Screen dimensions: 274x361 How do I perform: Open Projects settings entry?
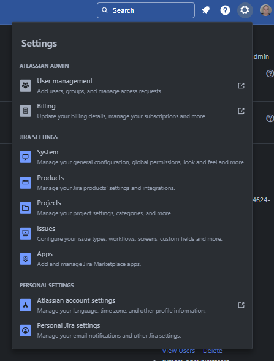[132, 208]
